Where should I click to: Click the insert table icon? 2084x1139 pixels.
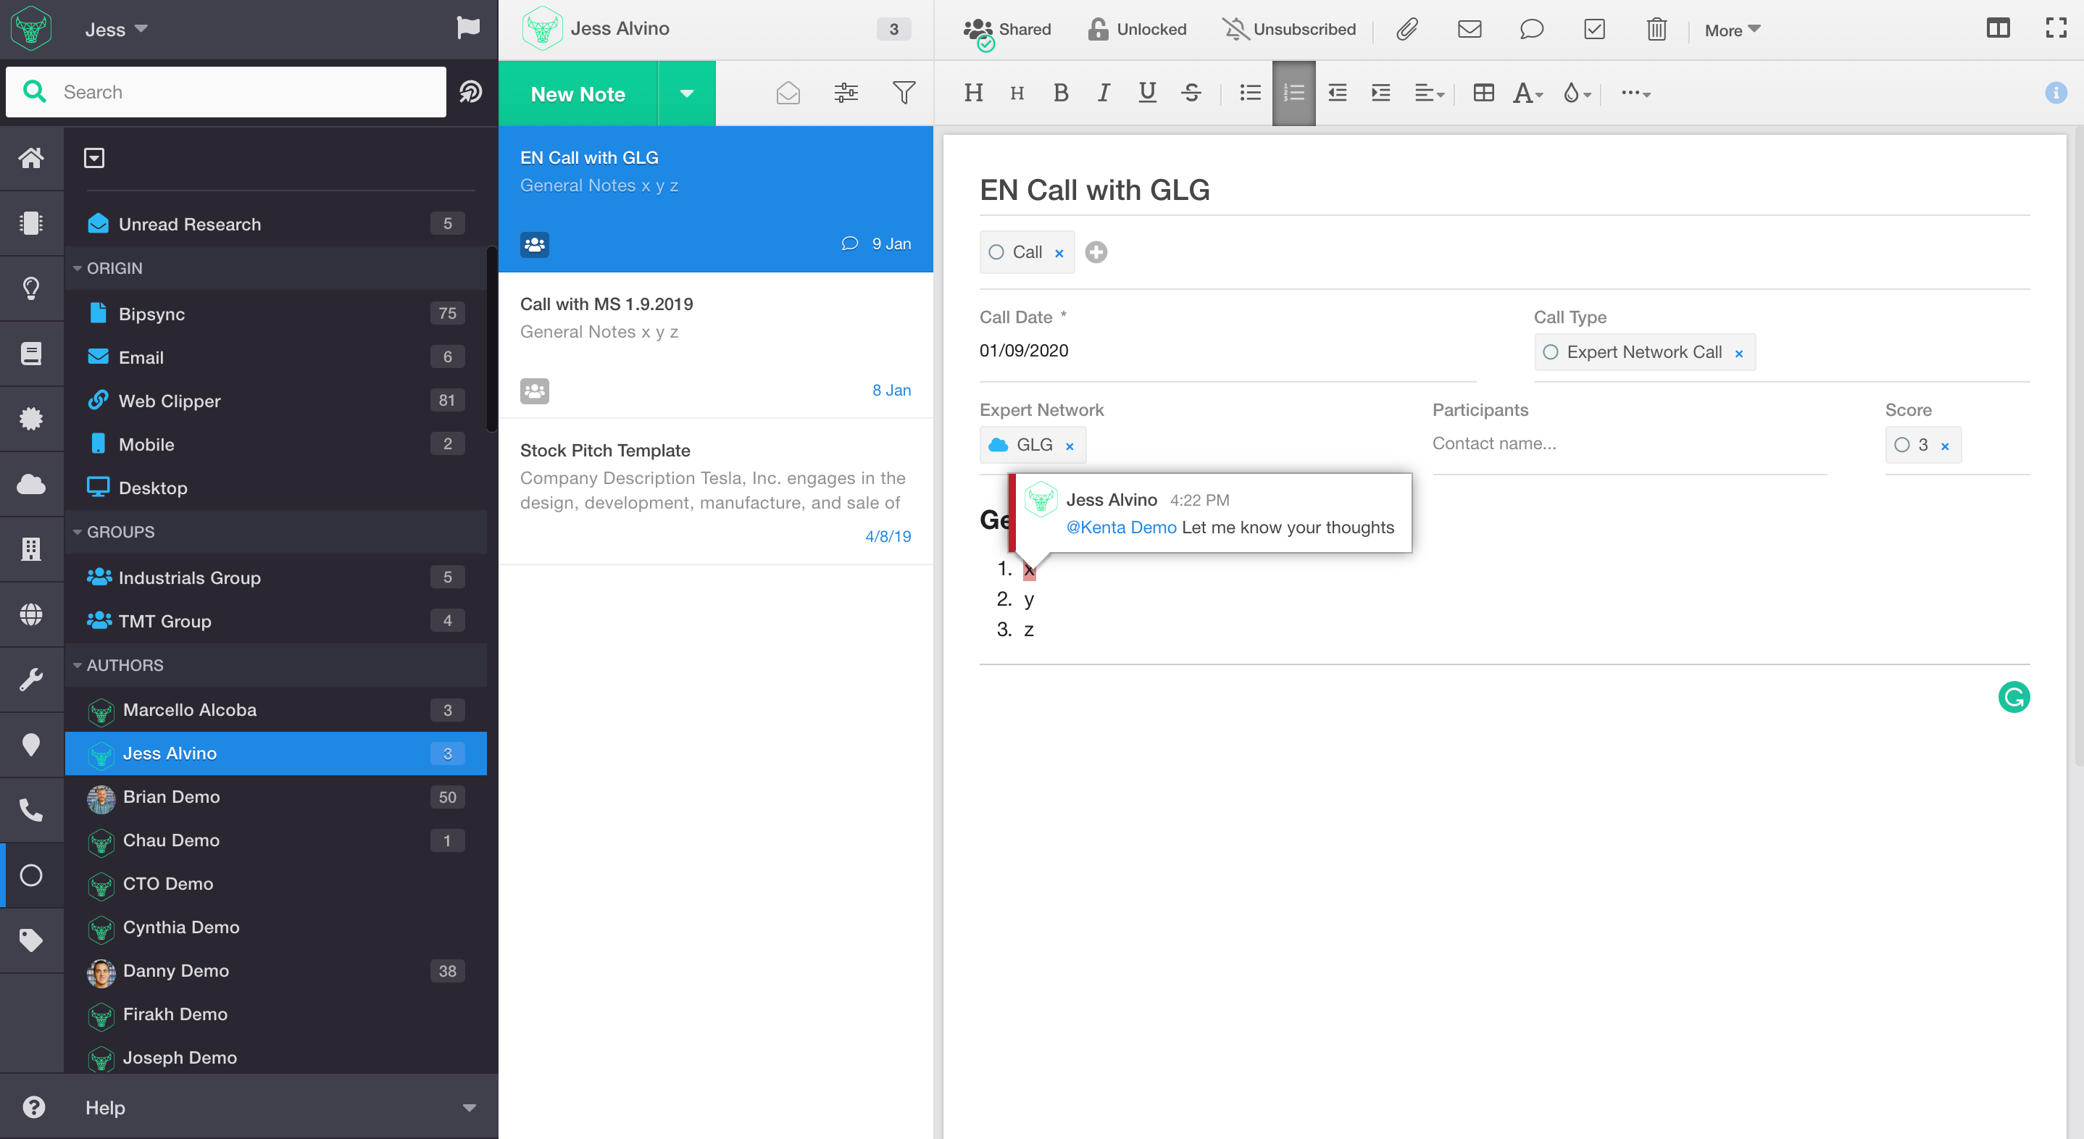click(x=1483, y=93)
